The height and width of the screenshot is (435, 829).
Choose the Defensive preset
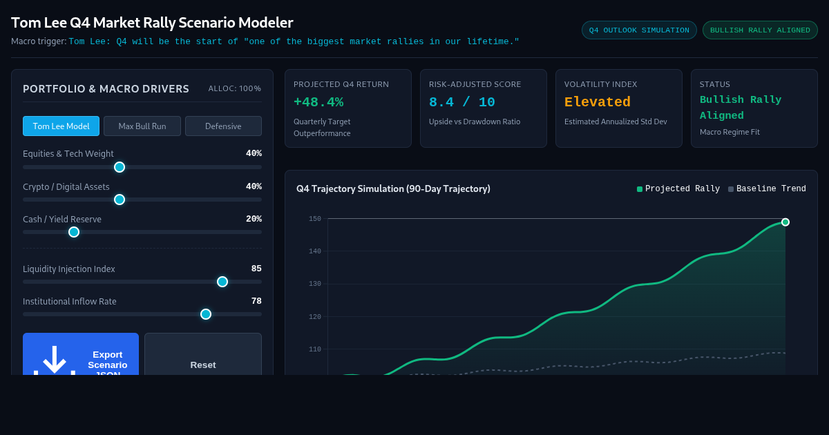coord(223,126)
